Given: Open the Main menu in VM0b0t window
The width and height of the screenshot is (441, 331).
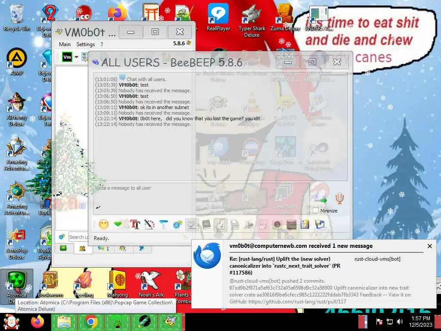Looking at the screenshot, I should [x=65, y=44].
